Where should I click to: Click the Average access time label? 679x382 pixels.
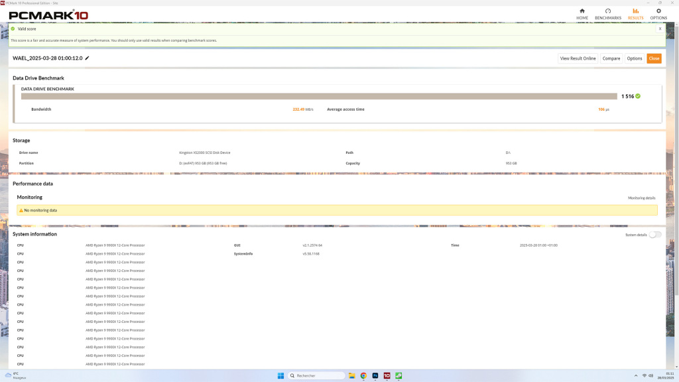(x=345, y=109)
